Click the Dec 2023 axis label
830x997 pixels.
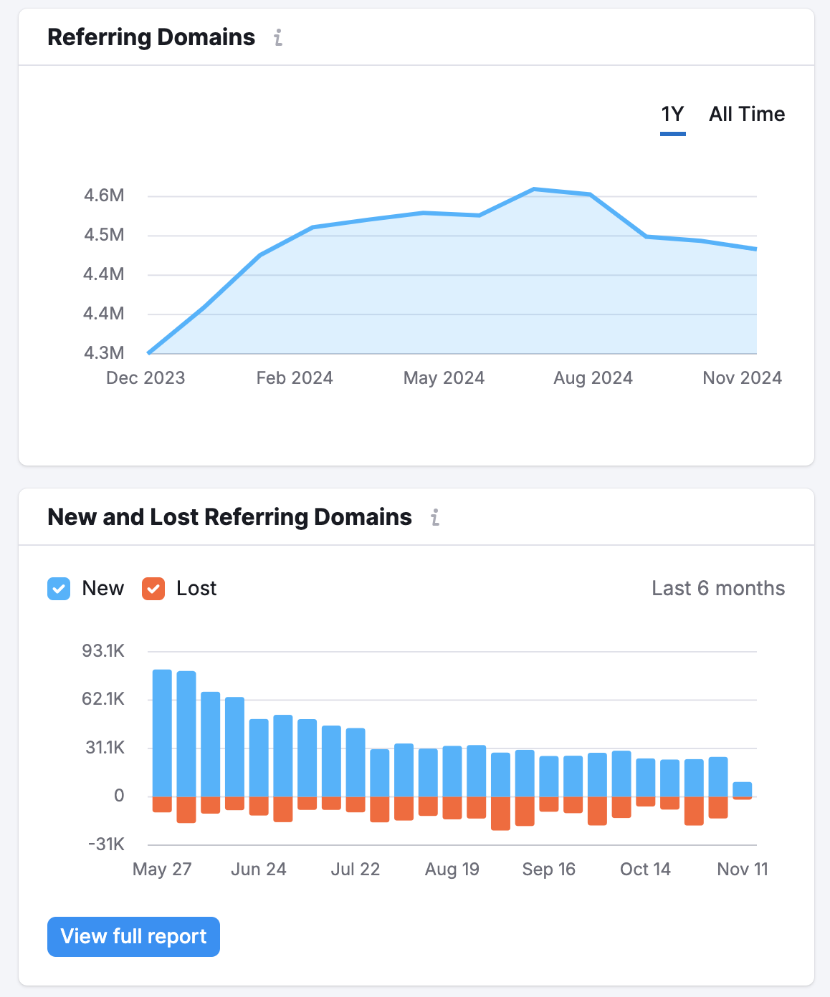click(x=146, y=377)
